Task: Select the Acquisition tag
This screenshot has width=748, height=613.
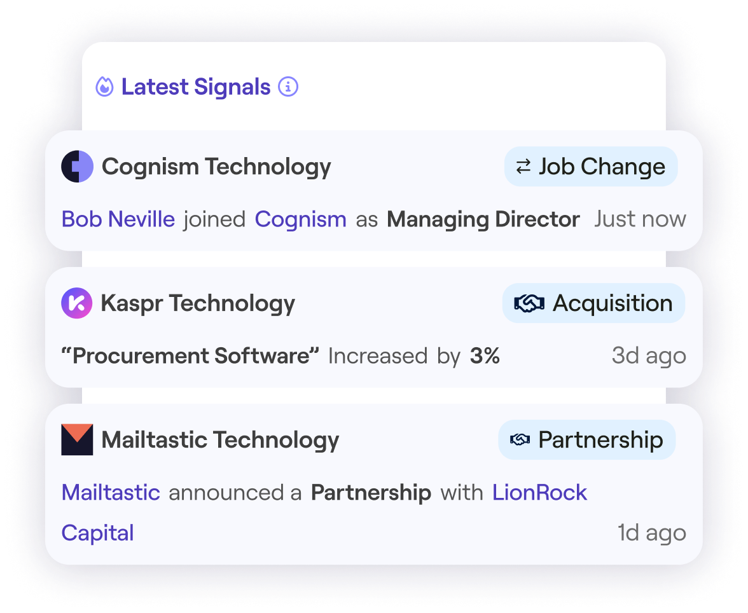Action: tap(593, 303)
